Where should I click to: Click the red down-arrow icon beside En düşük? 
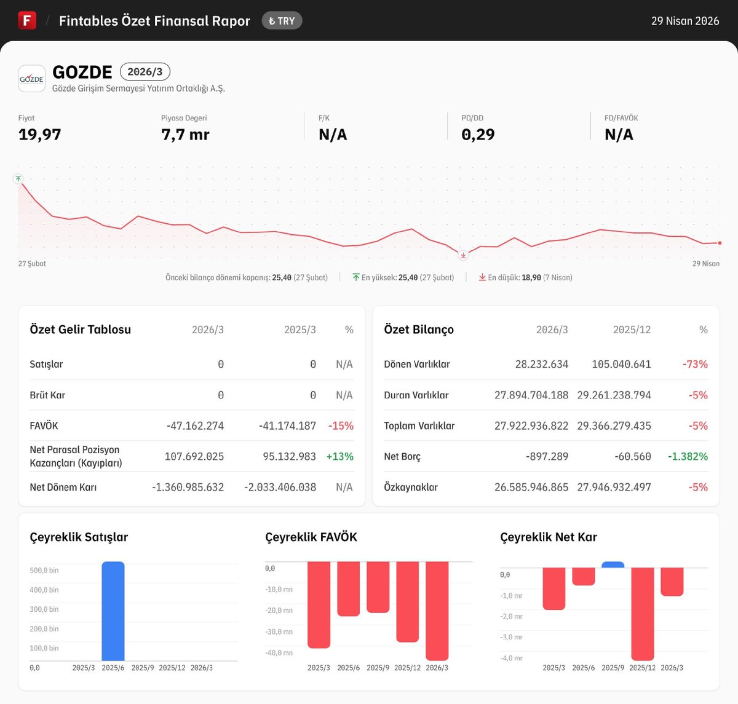pyautogui.click(x=482, y=277)
